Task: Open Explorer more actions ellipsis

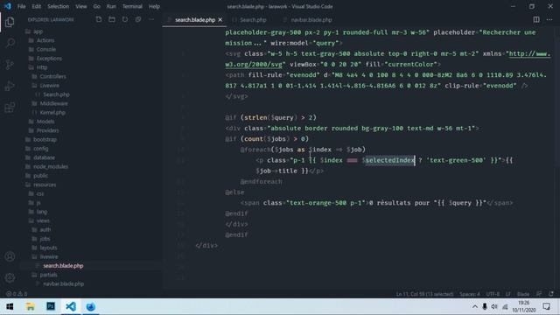Action: (x=151, y=19)
